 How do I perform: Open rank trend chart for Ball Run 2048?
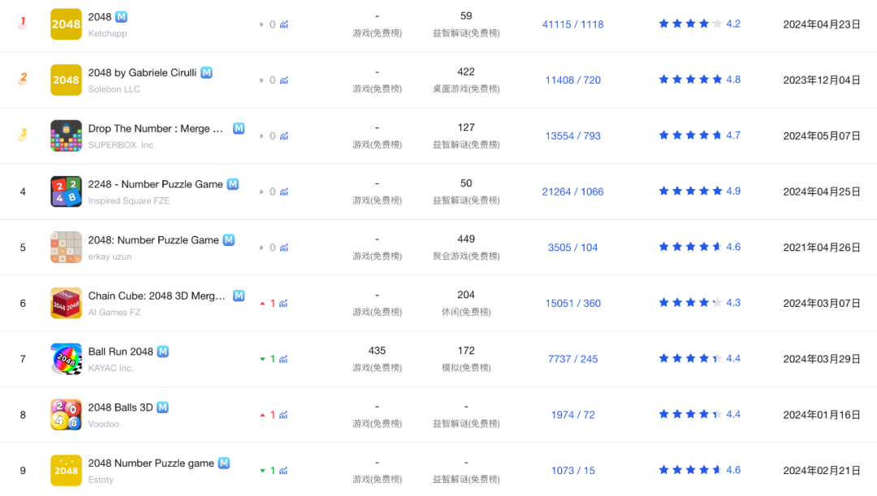tap(283, 359)
